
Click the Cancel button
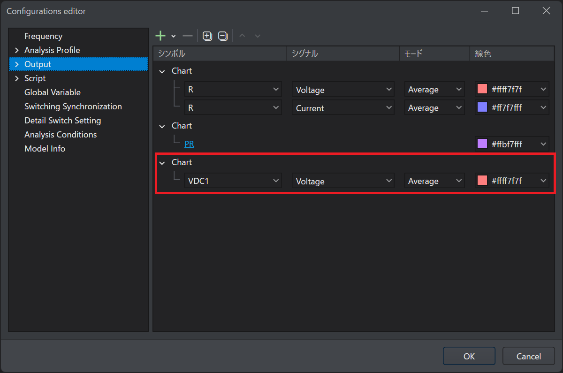point(529,356)
